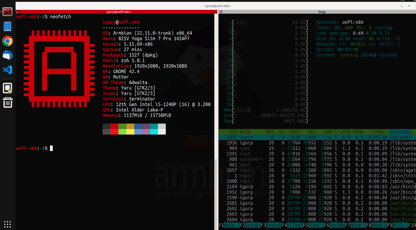The image size is (416, 230).
Task: Sort htop by TIME+ column header
Action: tap(377, 132)
